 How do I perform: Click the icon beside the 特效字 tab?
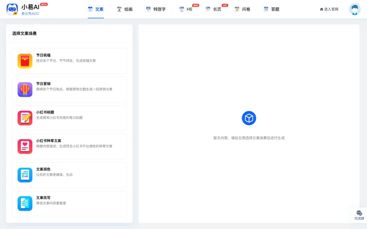coord(148,9)
